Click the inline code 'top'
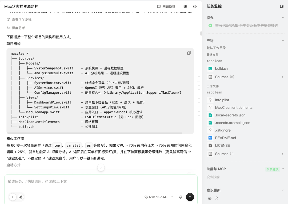The width and height of the screenshot is (288, 204). coord(57,145)
